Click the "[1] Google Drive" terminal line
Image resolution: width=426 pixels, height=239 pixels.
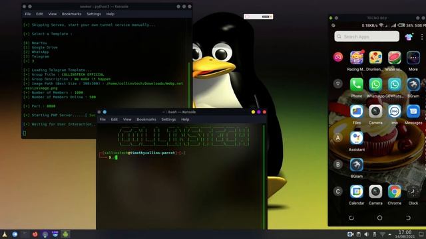[40, 47]
